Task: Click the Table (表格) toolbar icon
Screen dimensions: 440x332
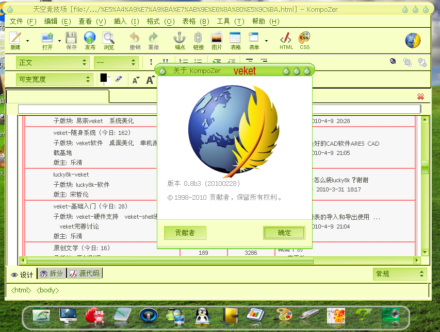Action: pos(235,38)
